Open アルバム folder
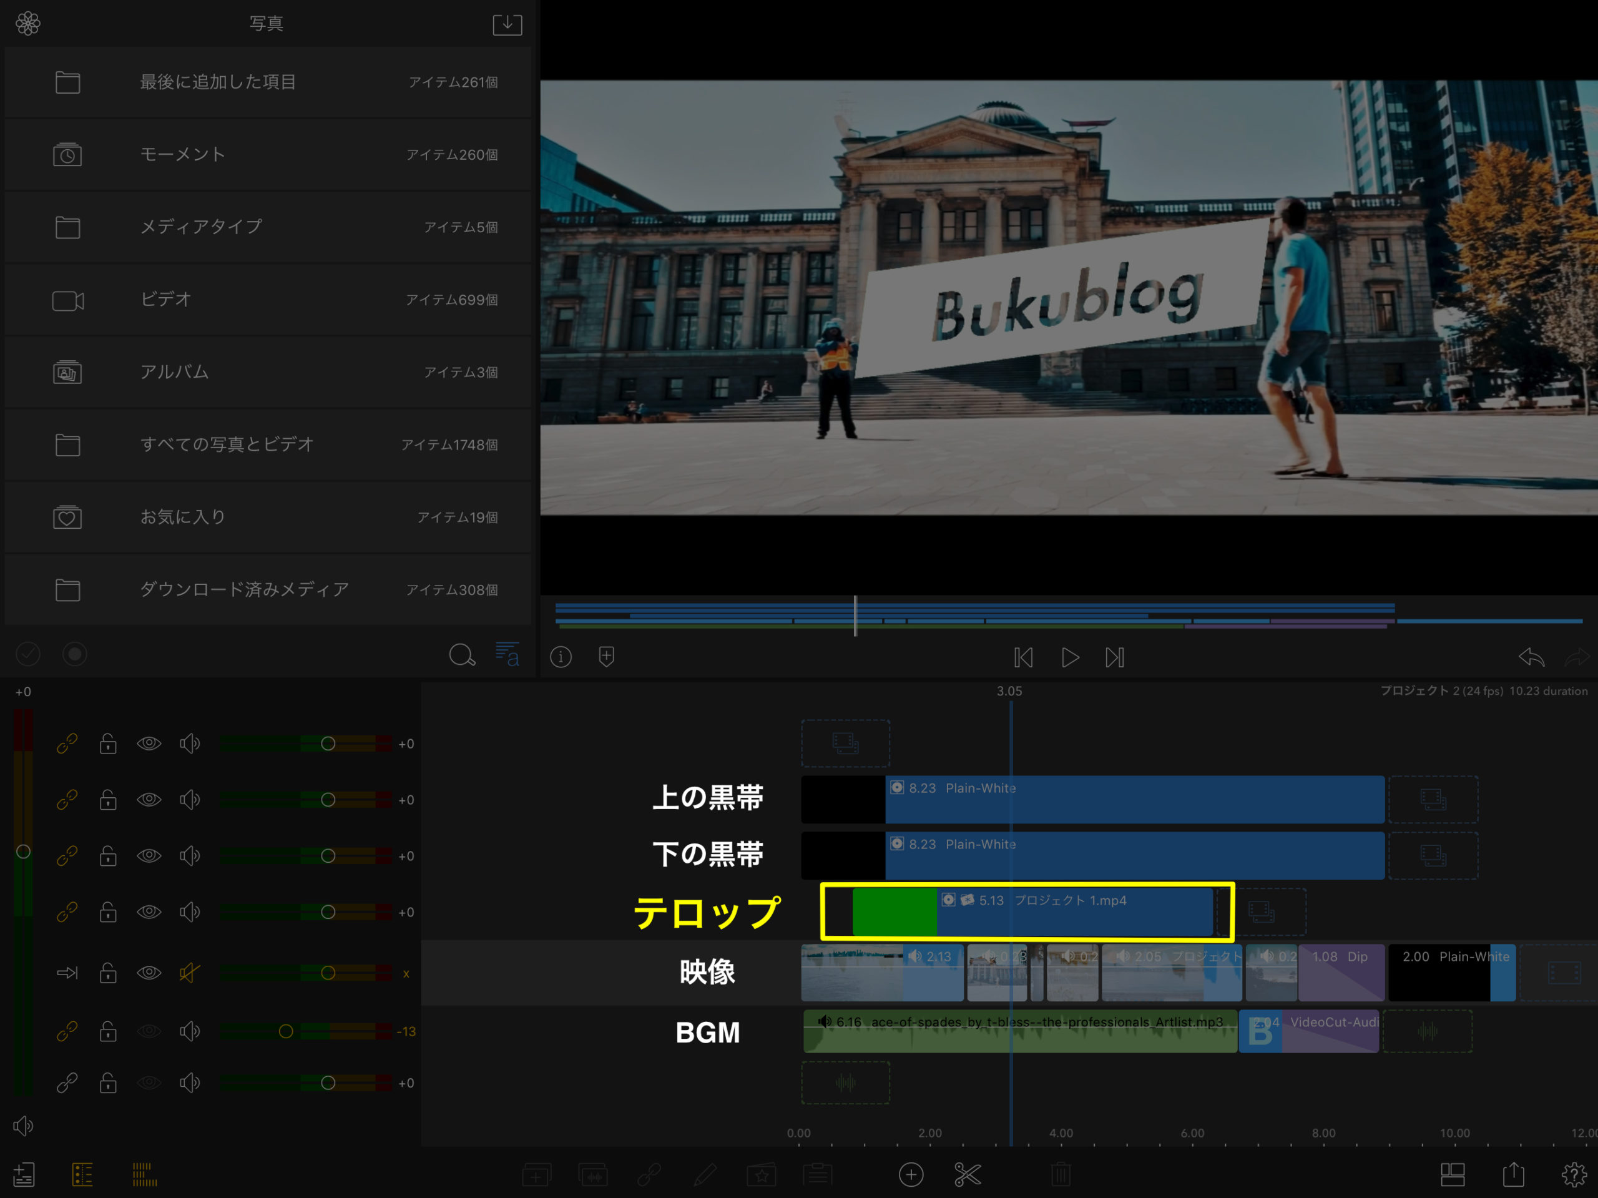 (268, 372)
